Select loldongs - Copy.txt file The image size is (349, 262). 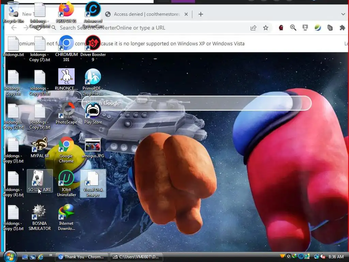(x=13, y=83)
